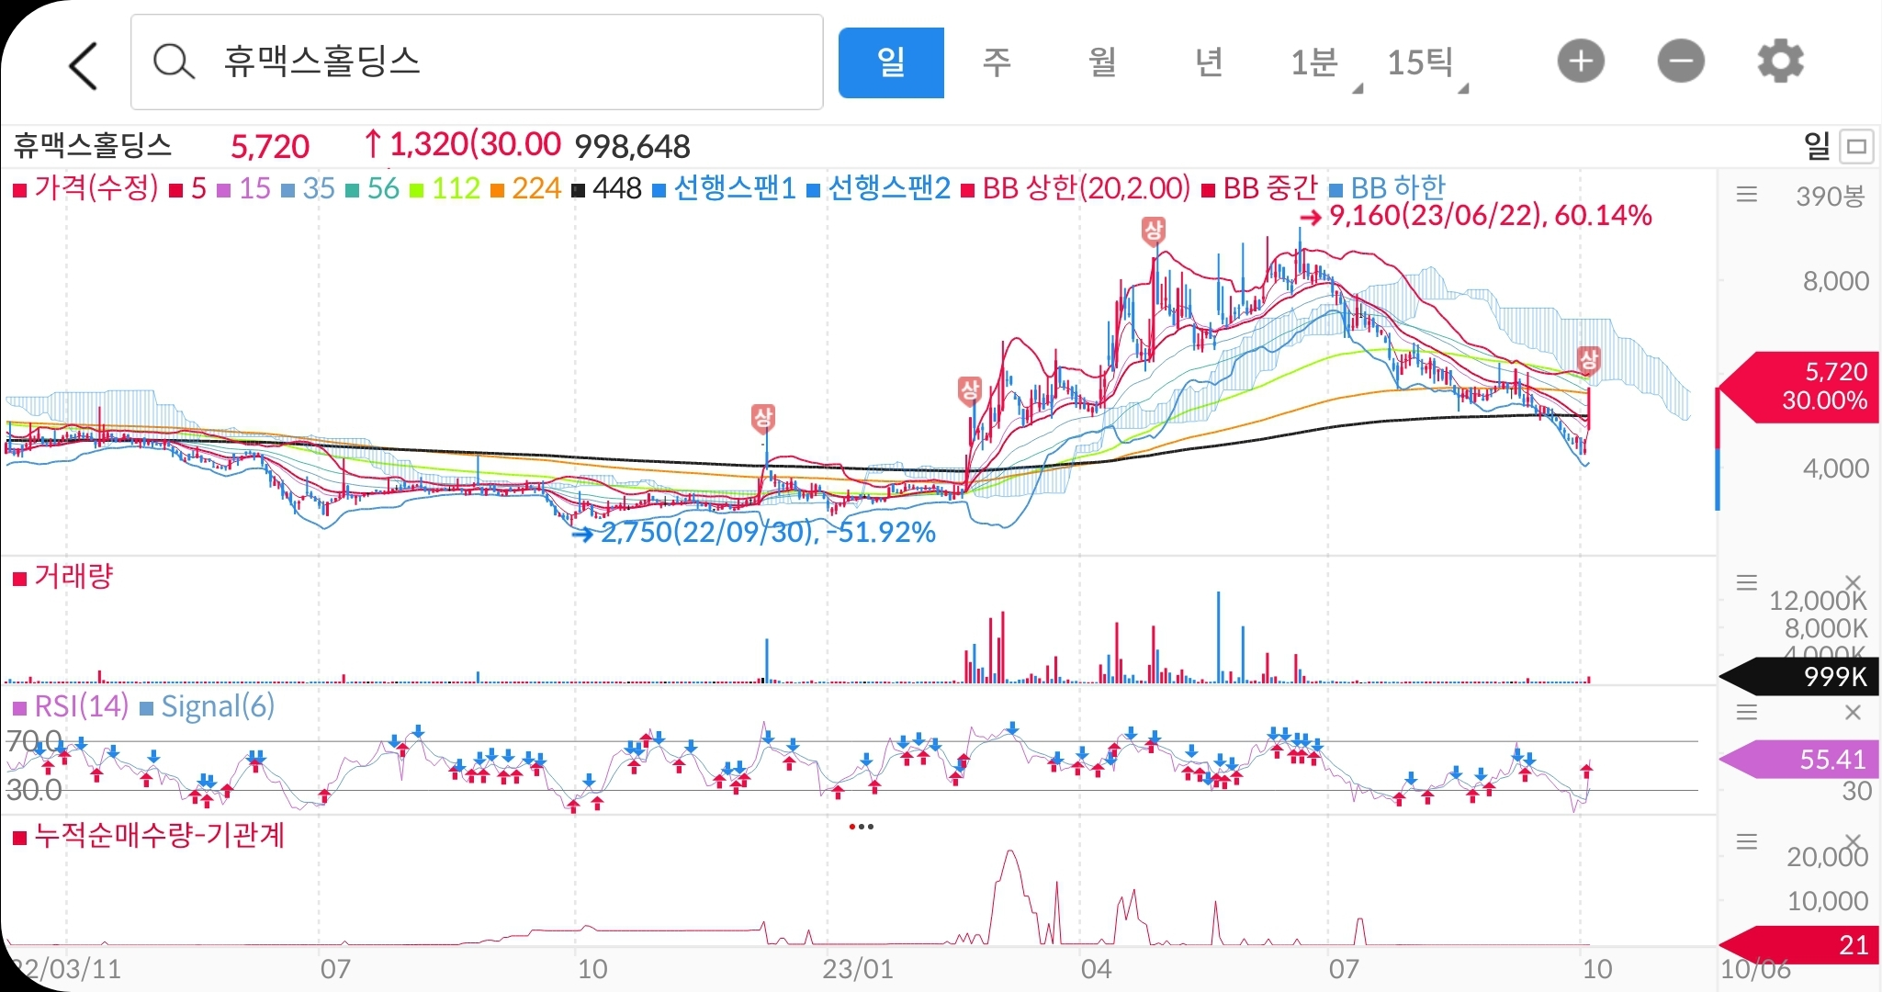Image resolution: width=1882 pixels, height=992 pixels.
Task: Tap the 5,720 30.00% current price tag
Action: coord(1798,387)
